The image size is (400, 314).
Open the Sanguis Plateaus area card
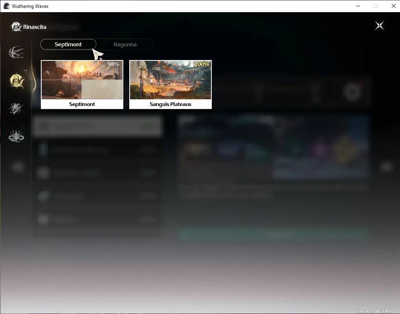point(171,84)
